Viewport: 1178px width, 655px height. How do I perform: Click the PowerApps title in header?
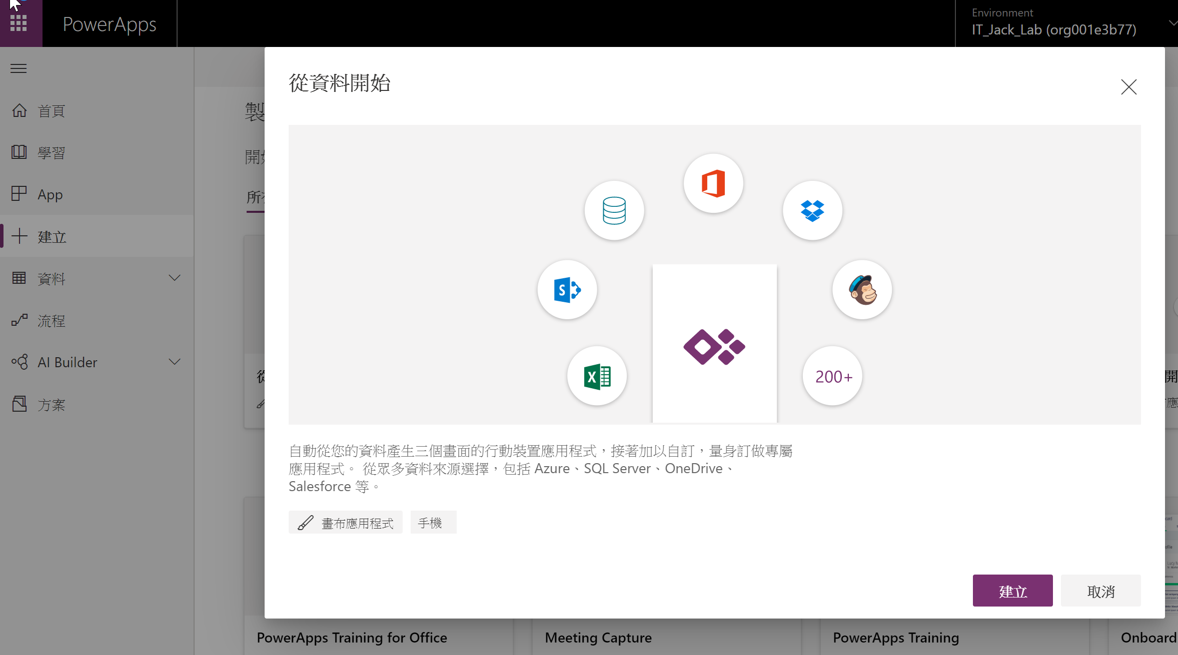[x=110, y=24]
